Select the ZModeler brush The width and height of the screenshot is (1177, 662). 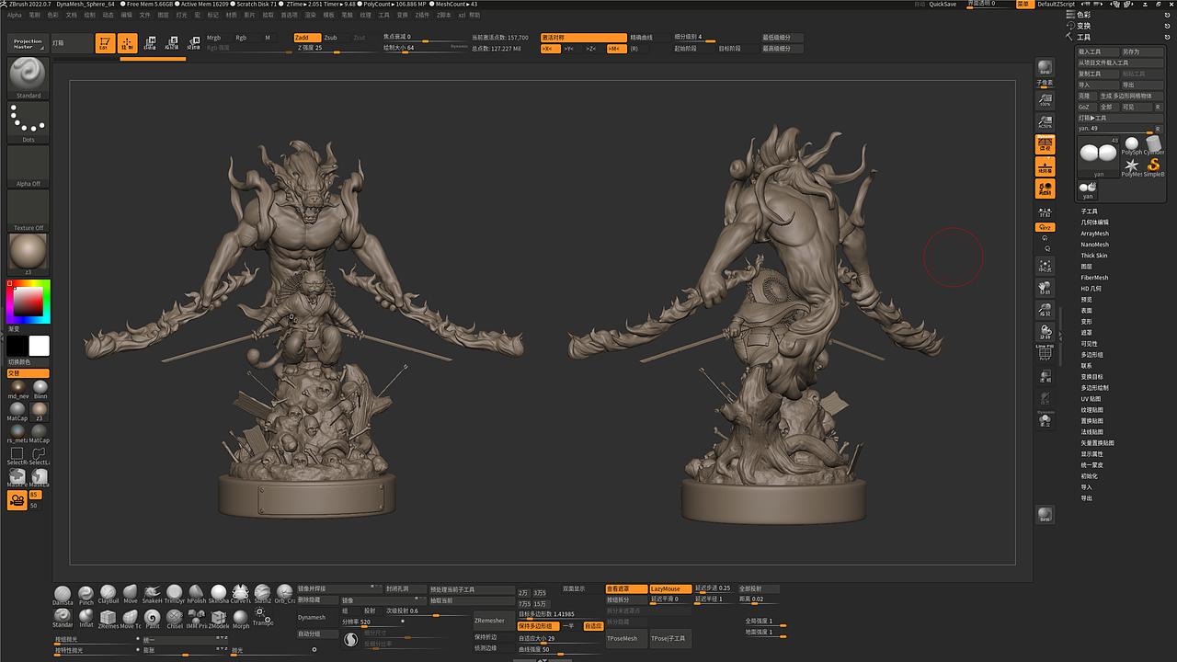click(x=219, y=619)
